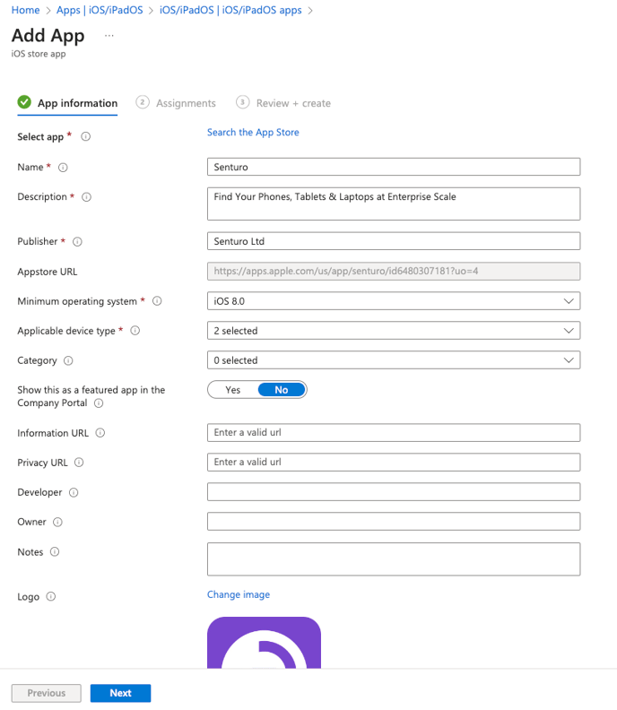
Task: Open iOS/iPadOS apps breadcrumb link
Action: point(230,10)
